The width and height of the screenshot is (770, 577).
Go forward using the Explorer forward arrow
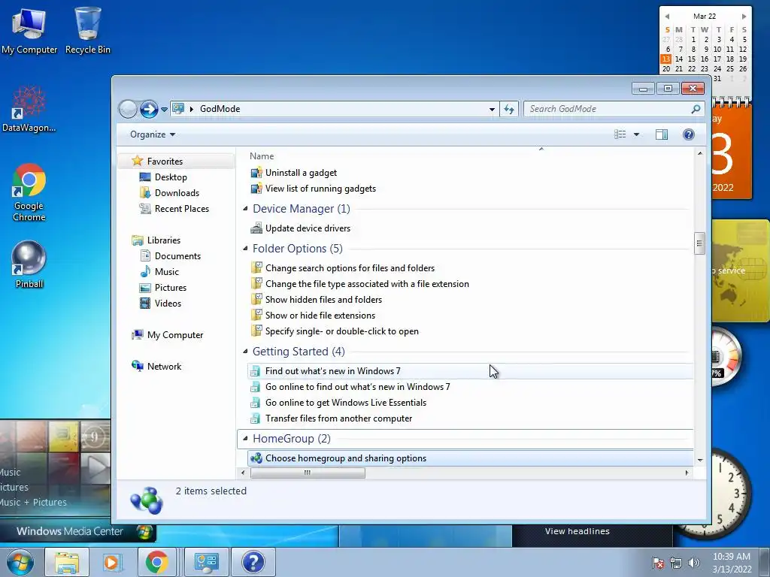coord(149,109)
